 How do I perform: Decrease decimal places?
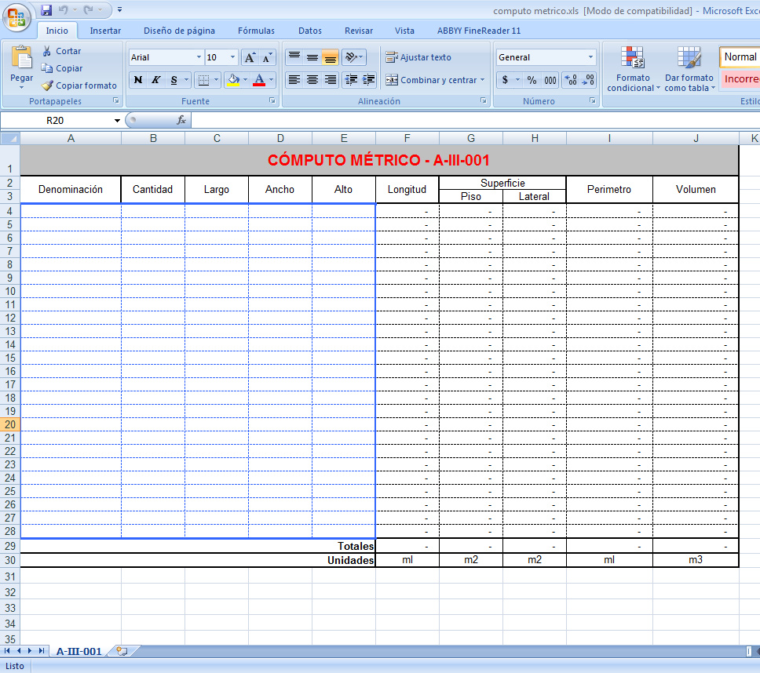click(x=588, y=80)
